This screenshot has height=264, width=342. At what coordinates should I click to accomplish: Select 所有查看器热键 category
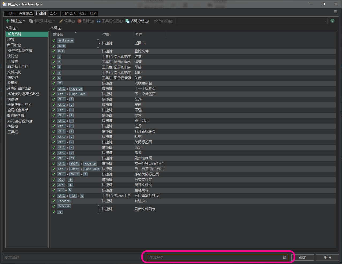(x=20, y=121)
